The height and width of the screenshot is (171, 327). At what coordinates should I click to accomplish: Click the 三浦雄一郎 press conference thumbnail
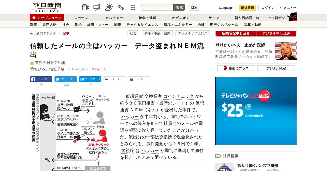286,51
